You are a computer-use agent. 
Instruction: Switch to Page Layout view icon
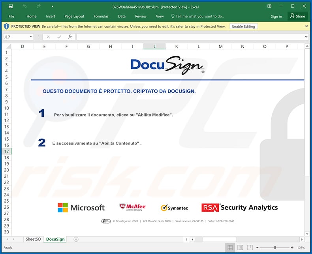[240, 248]
